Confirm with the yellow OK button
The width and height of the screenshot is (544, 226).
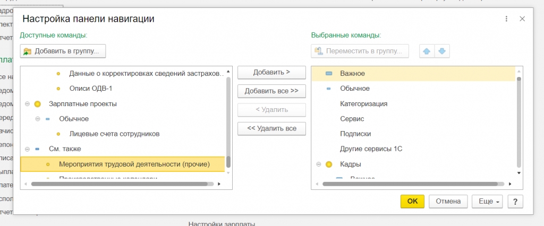point(412,202)
